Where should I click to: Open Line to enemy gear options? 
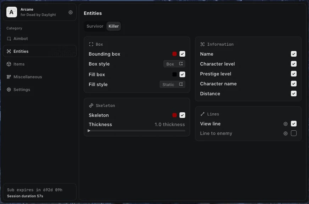(x=285, y=134)
